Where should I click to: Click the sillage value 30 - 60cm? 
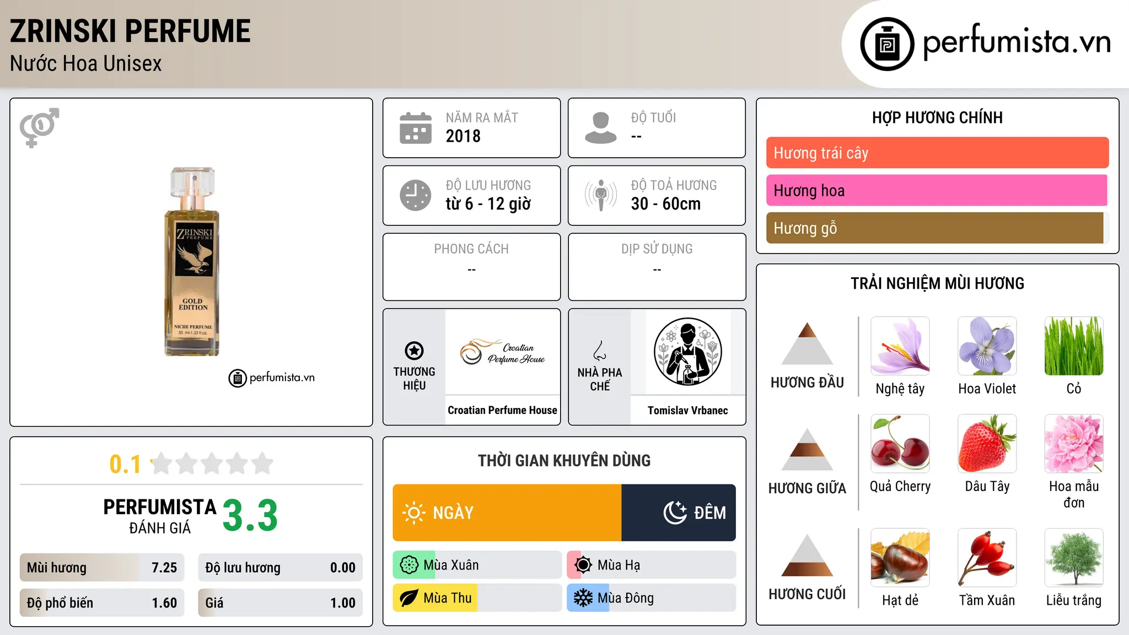click(666, 204)
